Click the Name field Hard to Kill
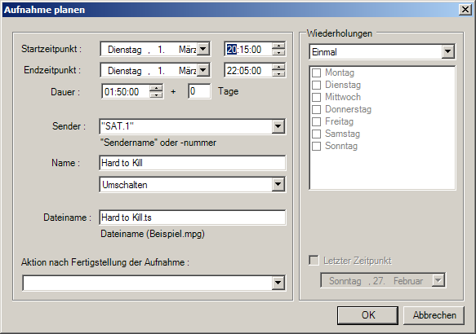The width and height of the screenshot is (476, 334). (193, 163)
